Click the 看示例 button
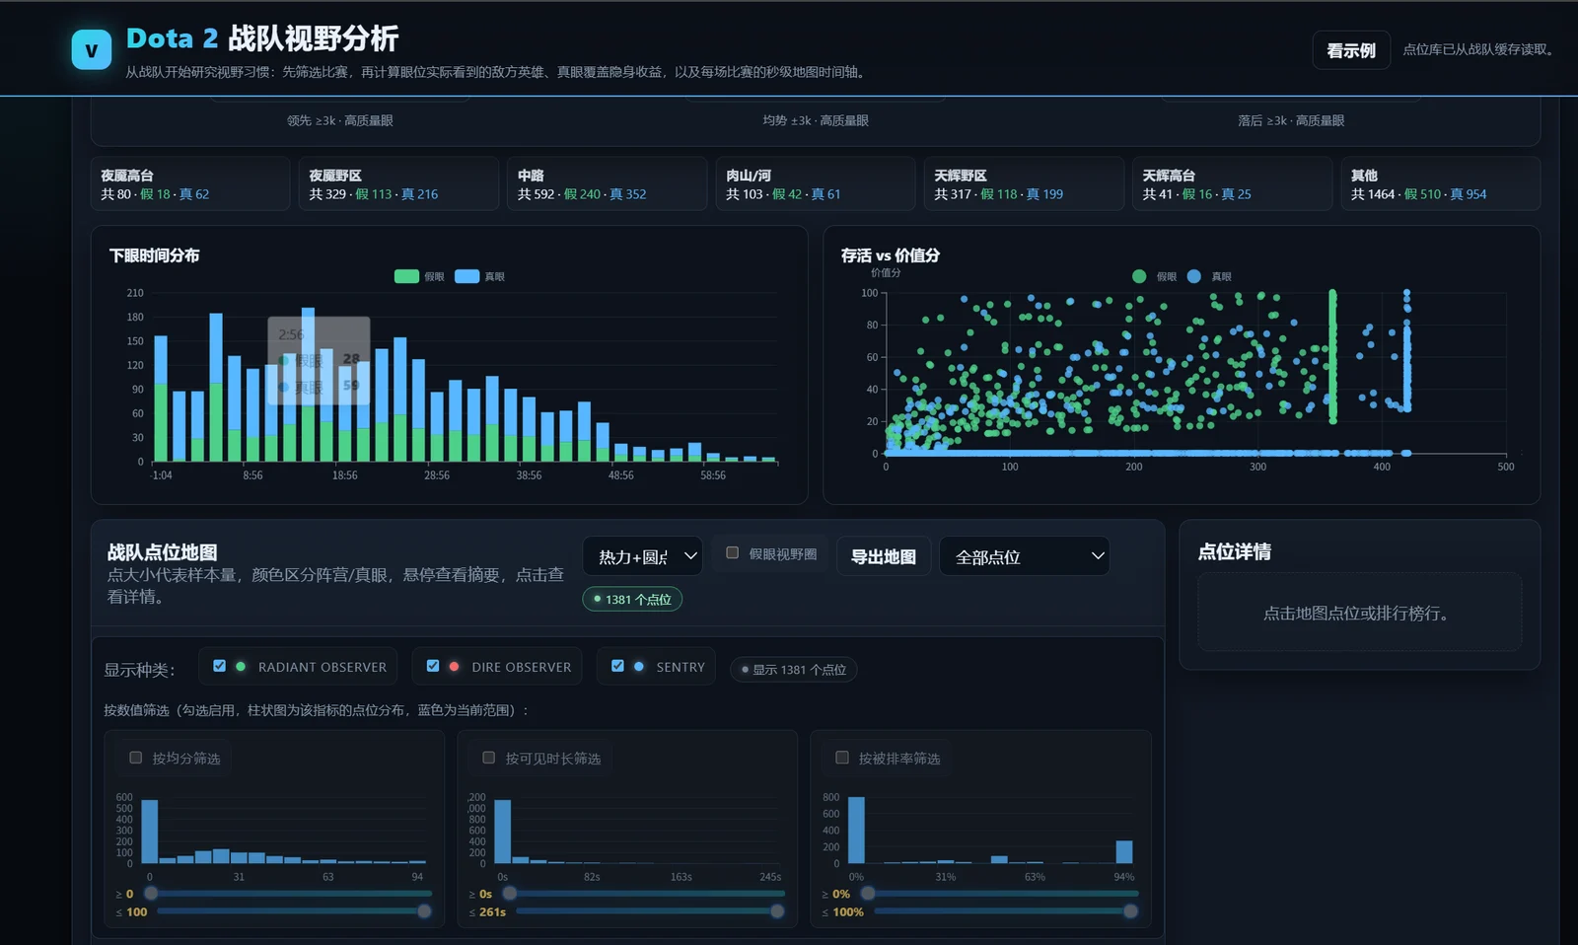1578x945 pixels. point(1350,50)
